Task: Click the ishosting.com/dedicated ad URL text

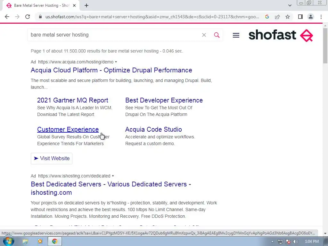Action: (x=74, y=176)
